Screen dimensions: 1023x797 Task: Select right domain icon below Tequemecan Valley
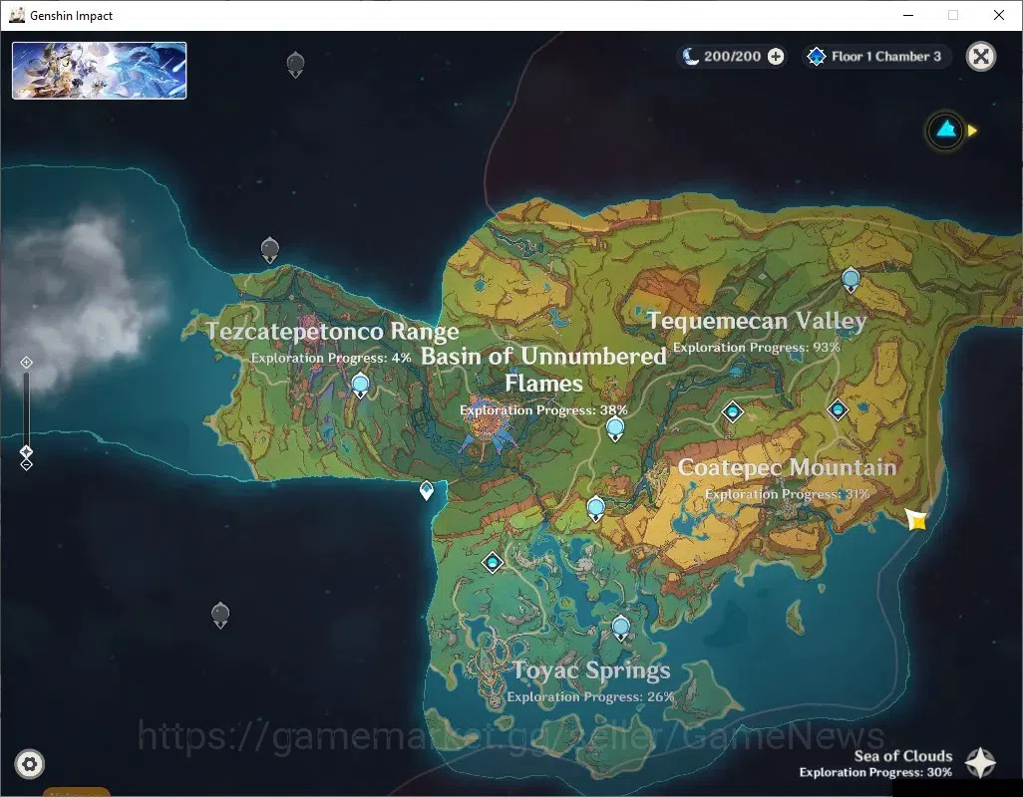[x=838, y=409]
